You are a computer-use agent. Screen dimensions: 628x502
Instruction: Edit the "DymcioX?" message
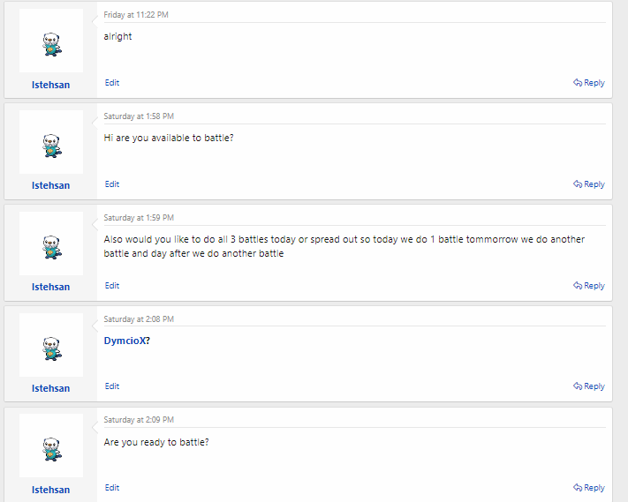[112, 386]
